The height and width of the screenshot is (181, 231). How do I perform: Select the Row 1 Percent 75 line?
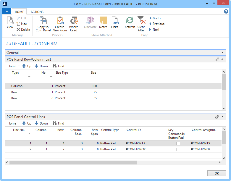pos(113,92)
